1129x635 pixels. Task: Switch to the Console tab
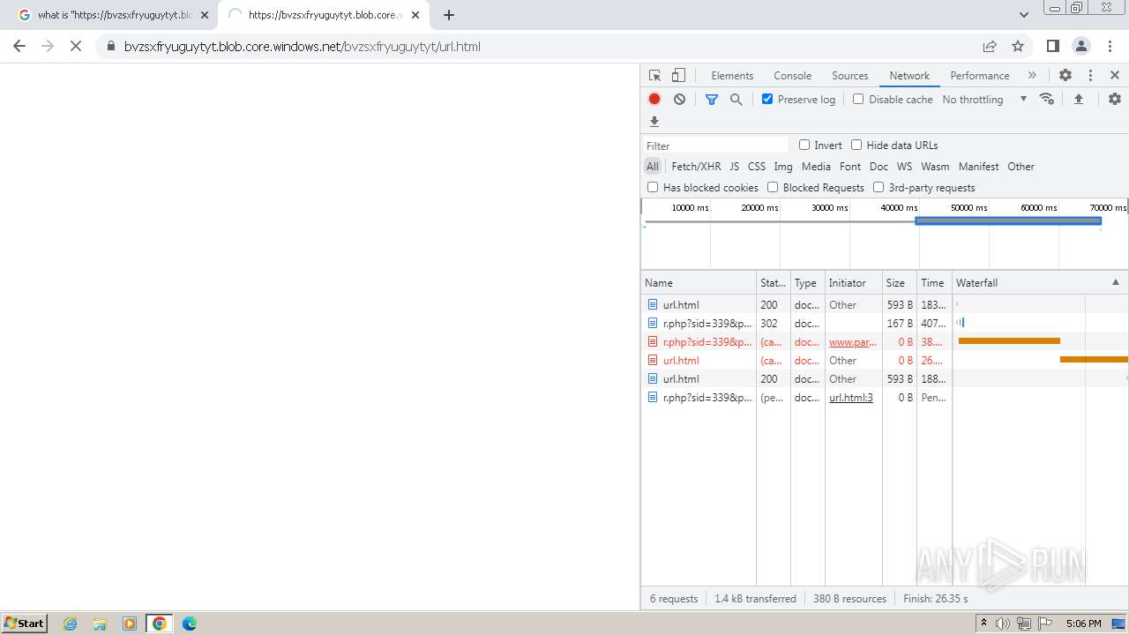click(x=792, y=76)
